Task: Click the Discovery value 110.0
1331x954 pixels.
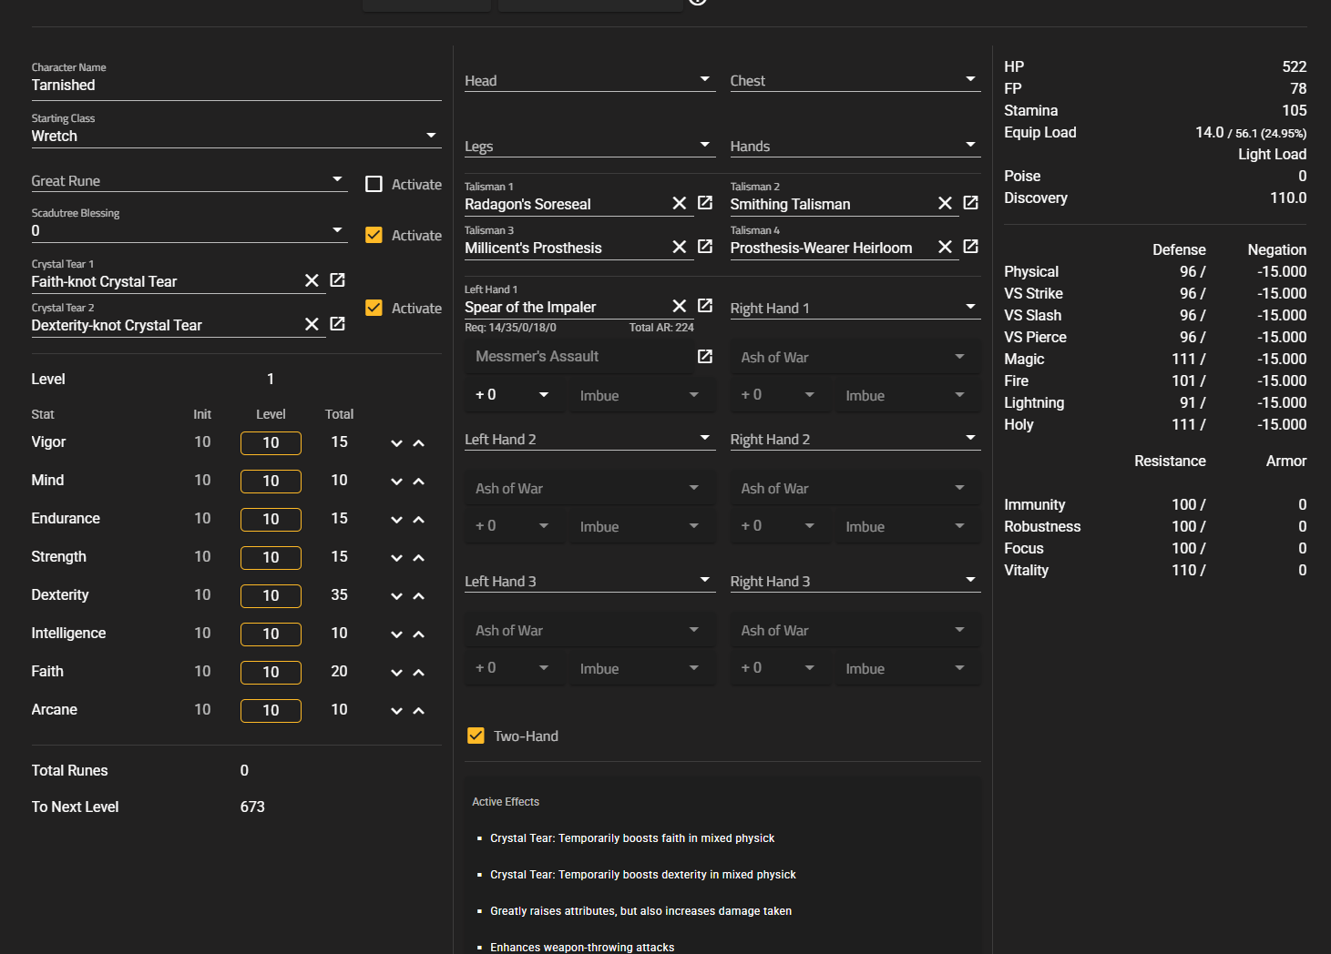Action: coord(1288,198)
